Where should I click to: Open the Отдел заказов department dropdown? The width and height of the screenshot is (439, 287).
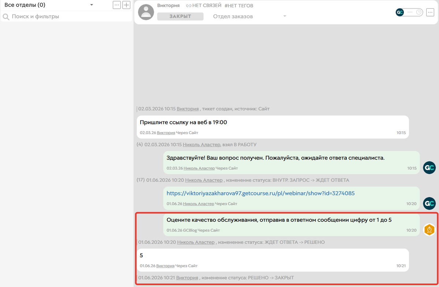pos(249,16)
